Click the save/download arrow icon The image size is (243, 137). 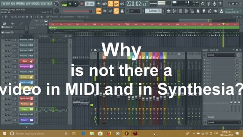pyautogui.click(x=221, y=11)
